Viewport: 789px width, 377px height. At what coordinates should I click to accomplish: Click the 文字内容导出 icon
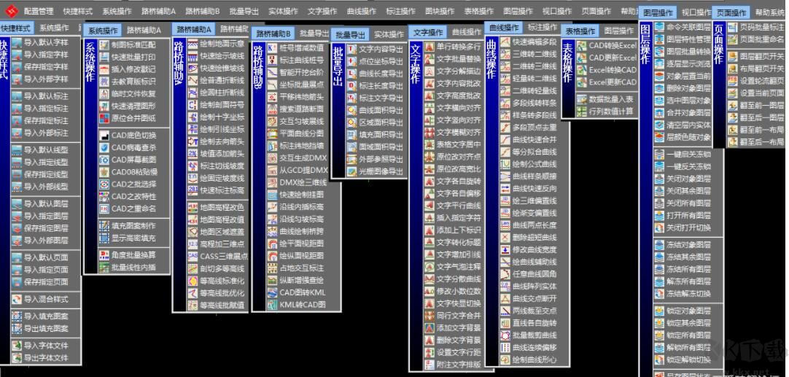[351, 50]
